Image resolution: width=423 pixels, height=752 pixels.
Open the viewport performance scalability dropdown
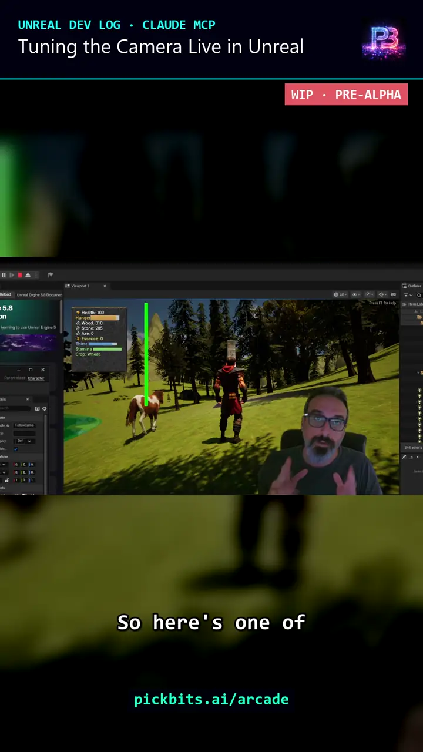click(x=369, y=294)
